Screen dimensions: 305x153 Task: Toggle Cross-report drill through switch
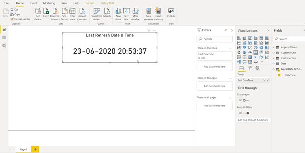coord(244,100)
